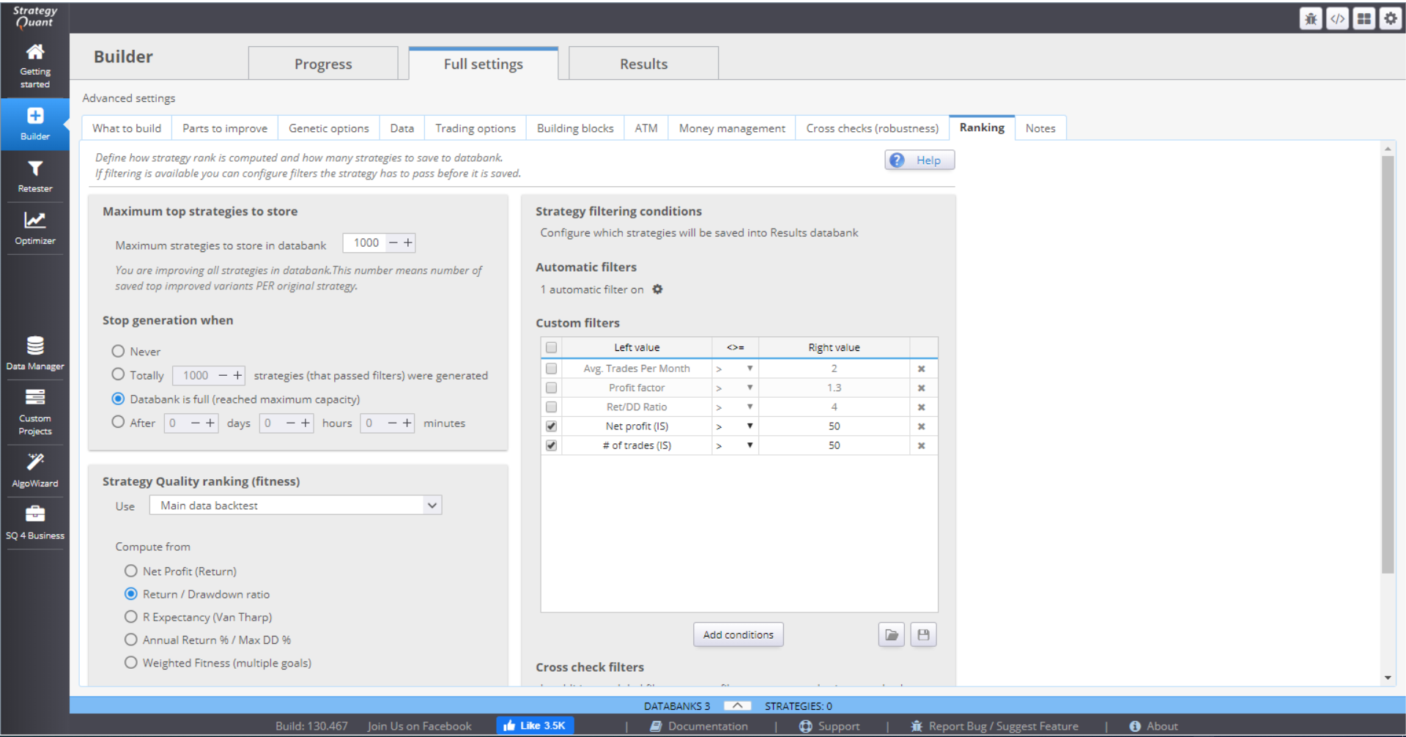Image resolution: width=1406 pixels, height=737 pixels.
Task: Click the Net profit (IS) right value 50
Action: pos(834,426)
